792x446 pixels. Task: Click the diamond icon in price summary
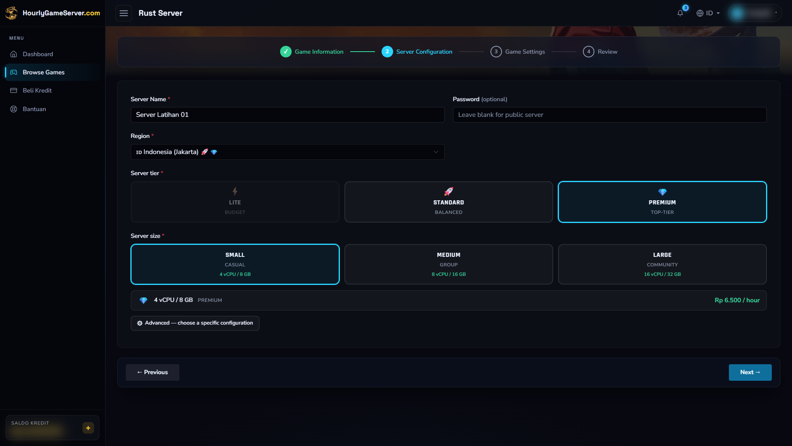click(143, 300)
